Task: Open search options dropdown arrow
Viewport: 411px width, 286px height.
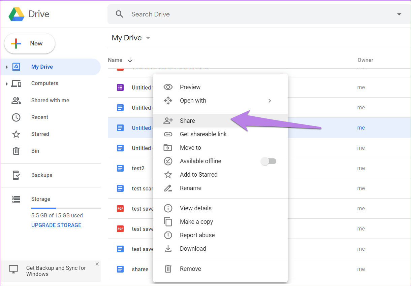Action: [x=399, y=14]
